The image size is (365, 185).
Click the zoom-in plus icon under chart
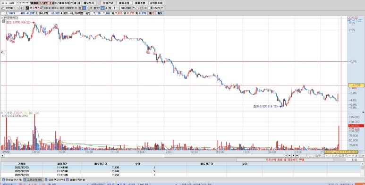[353, 156]
